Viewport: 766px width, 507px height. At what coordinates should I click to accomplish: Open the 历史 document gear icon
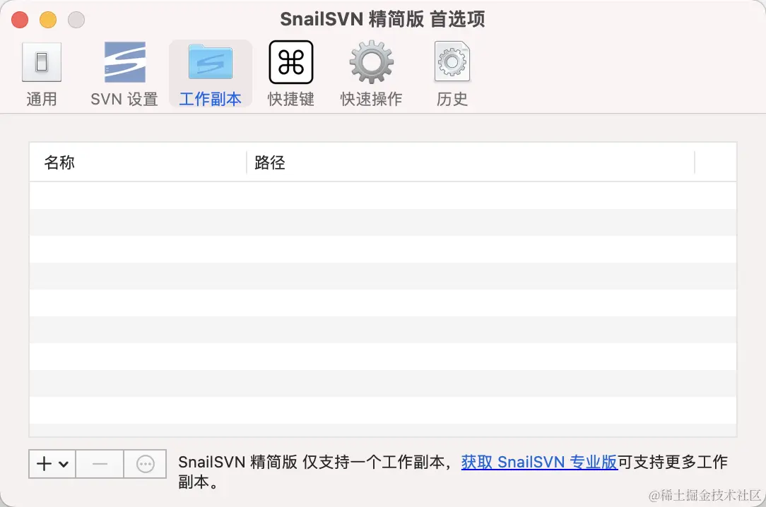pyautogui.click(x=452, y=62)
